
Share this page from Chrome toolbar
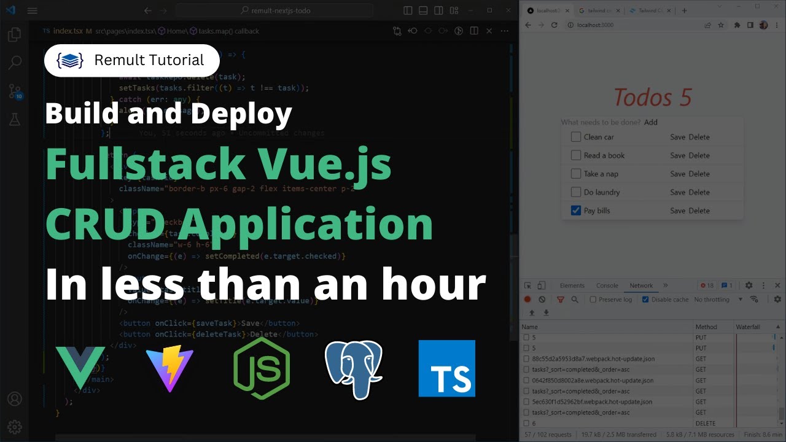click(x=707, y=25)
